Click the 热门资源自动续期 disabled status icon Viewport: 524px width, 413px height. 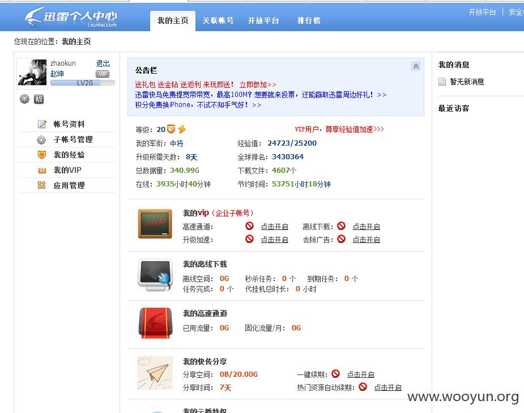click(x=363, y=387)
